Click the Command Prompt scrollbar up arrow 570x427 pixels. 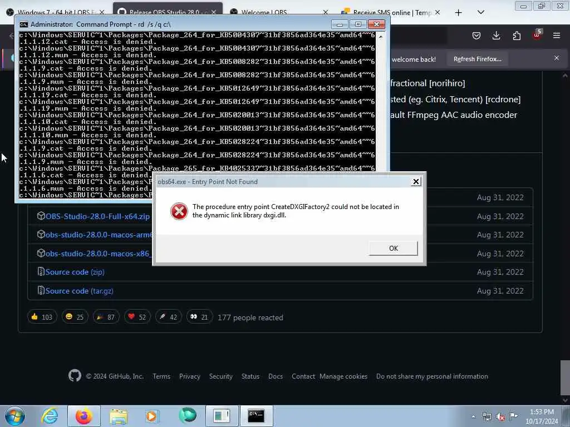[381, 37]
